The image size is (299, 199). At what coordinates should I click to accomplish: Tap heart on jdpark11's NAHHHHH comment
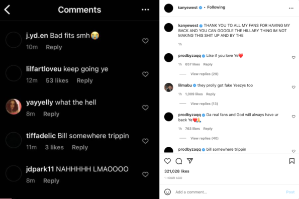point(145,174)
